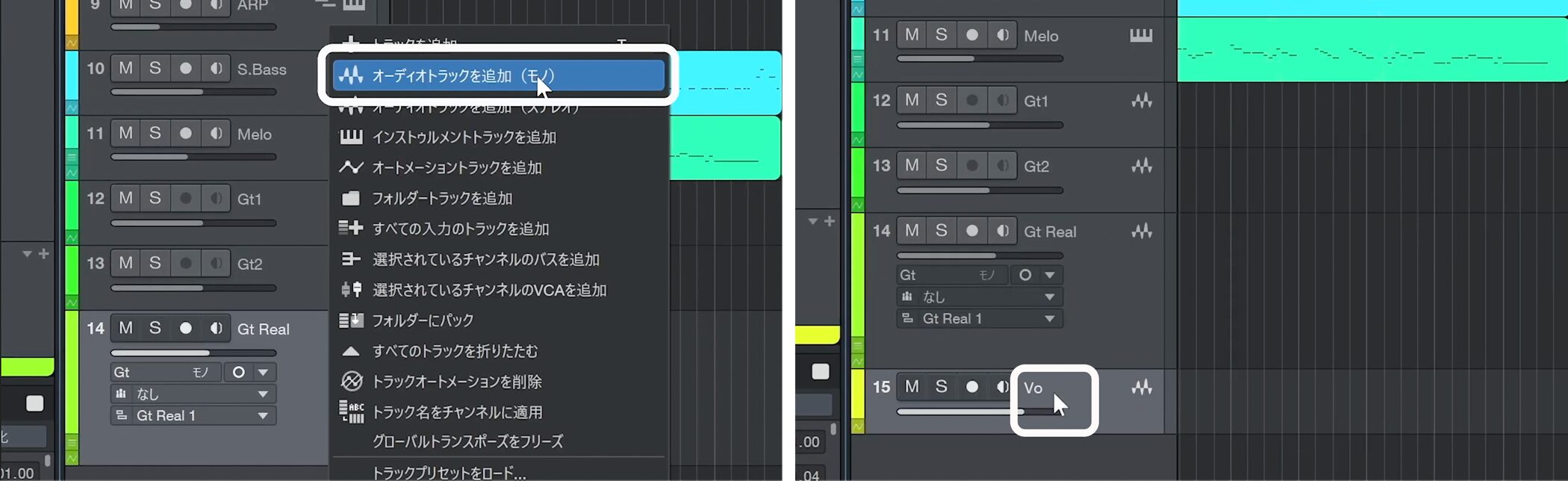The image size is (1568, 481).
Task: Arm record on the S.Bass track
Action: pyautogui.click(x=185, y=69)
